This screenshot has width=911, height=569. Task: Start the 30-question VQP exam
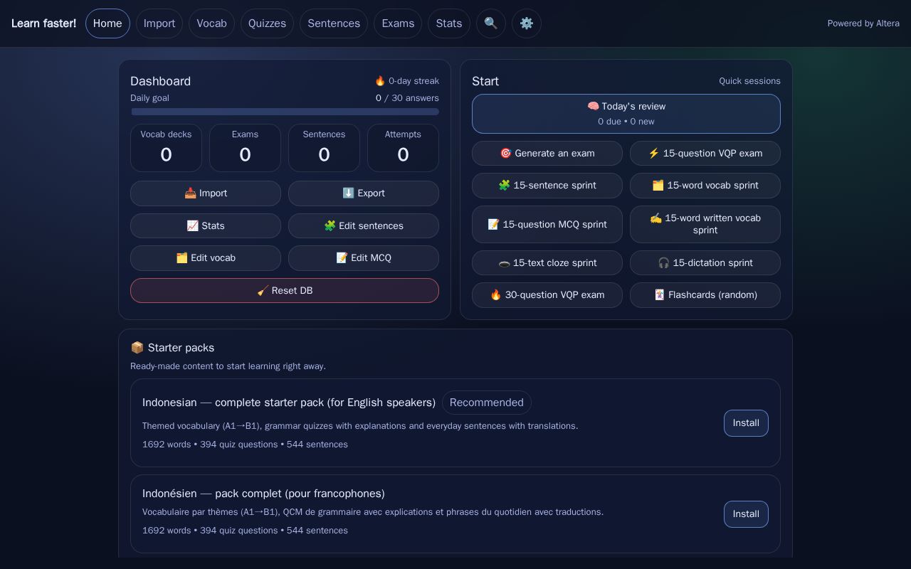click(x=547, y=295)
